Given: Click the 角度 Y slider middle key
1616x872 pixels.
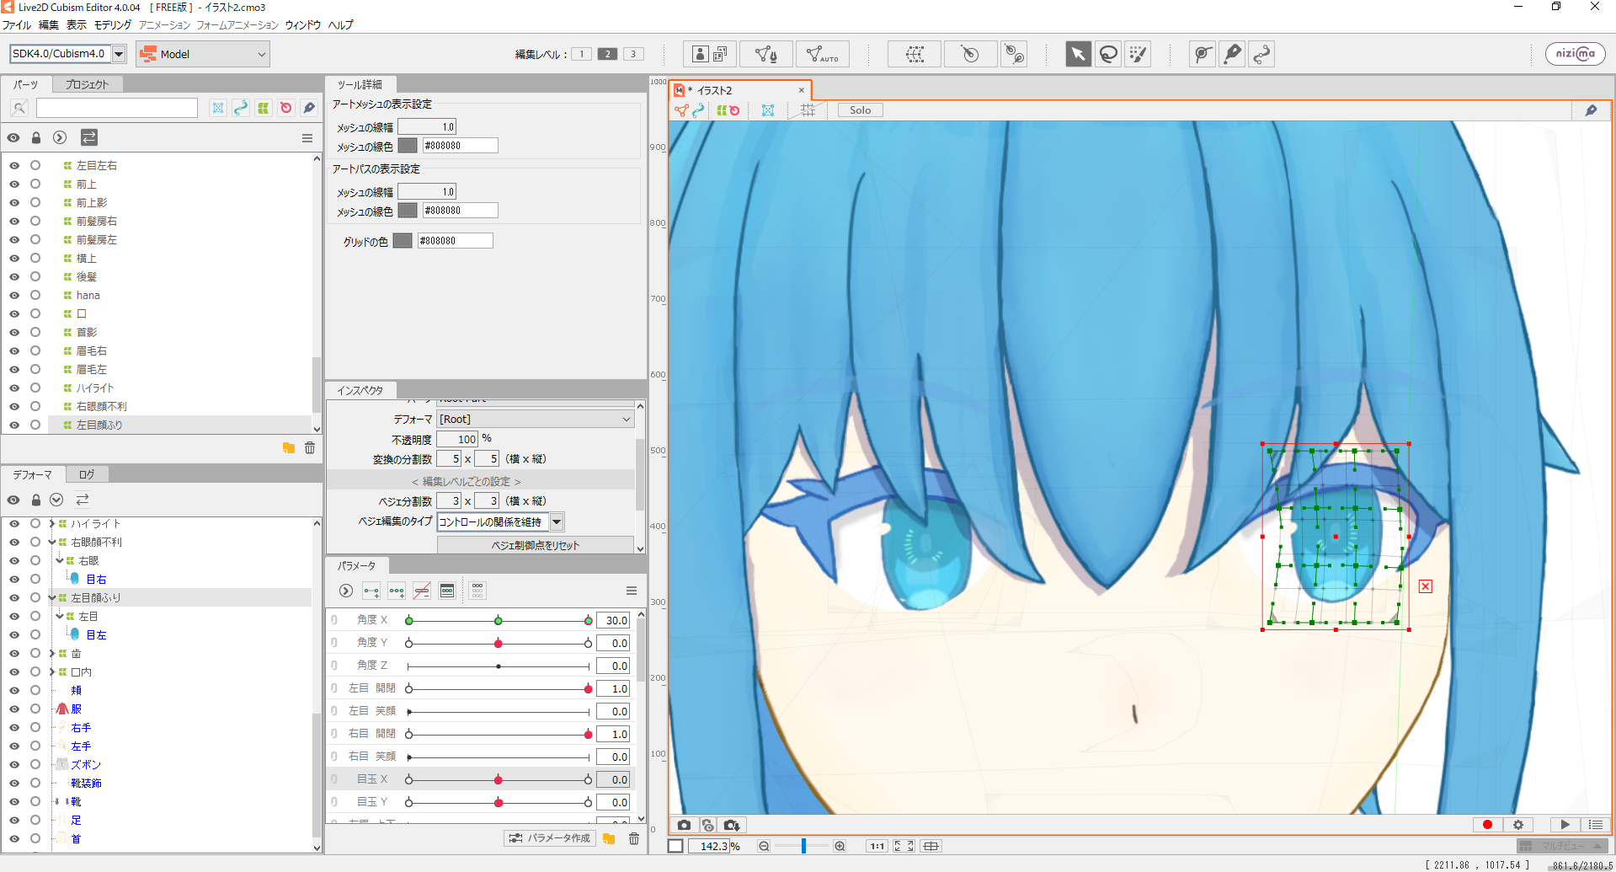Looking at the screenshot, I should (x=499, y=644).
